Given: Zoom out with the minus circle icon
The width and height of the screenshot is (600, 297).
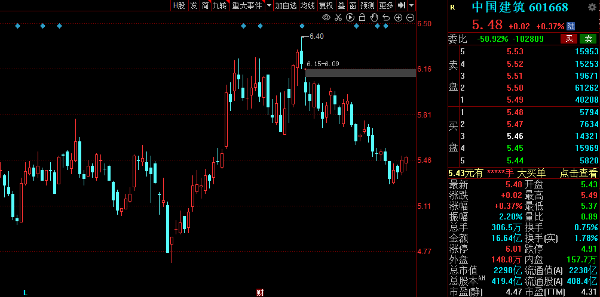Looking at the screenshot, I should click(x=411, y=18).
